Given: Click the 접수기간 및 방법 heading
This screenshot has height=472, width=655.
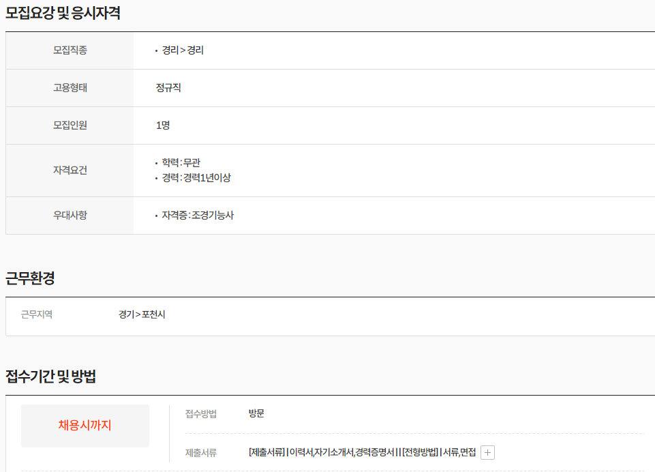Looking at the screenshot, I should (50, 377).
